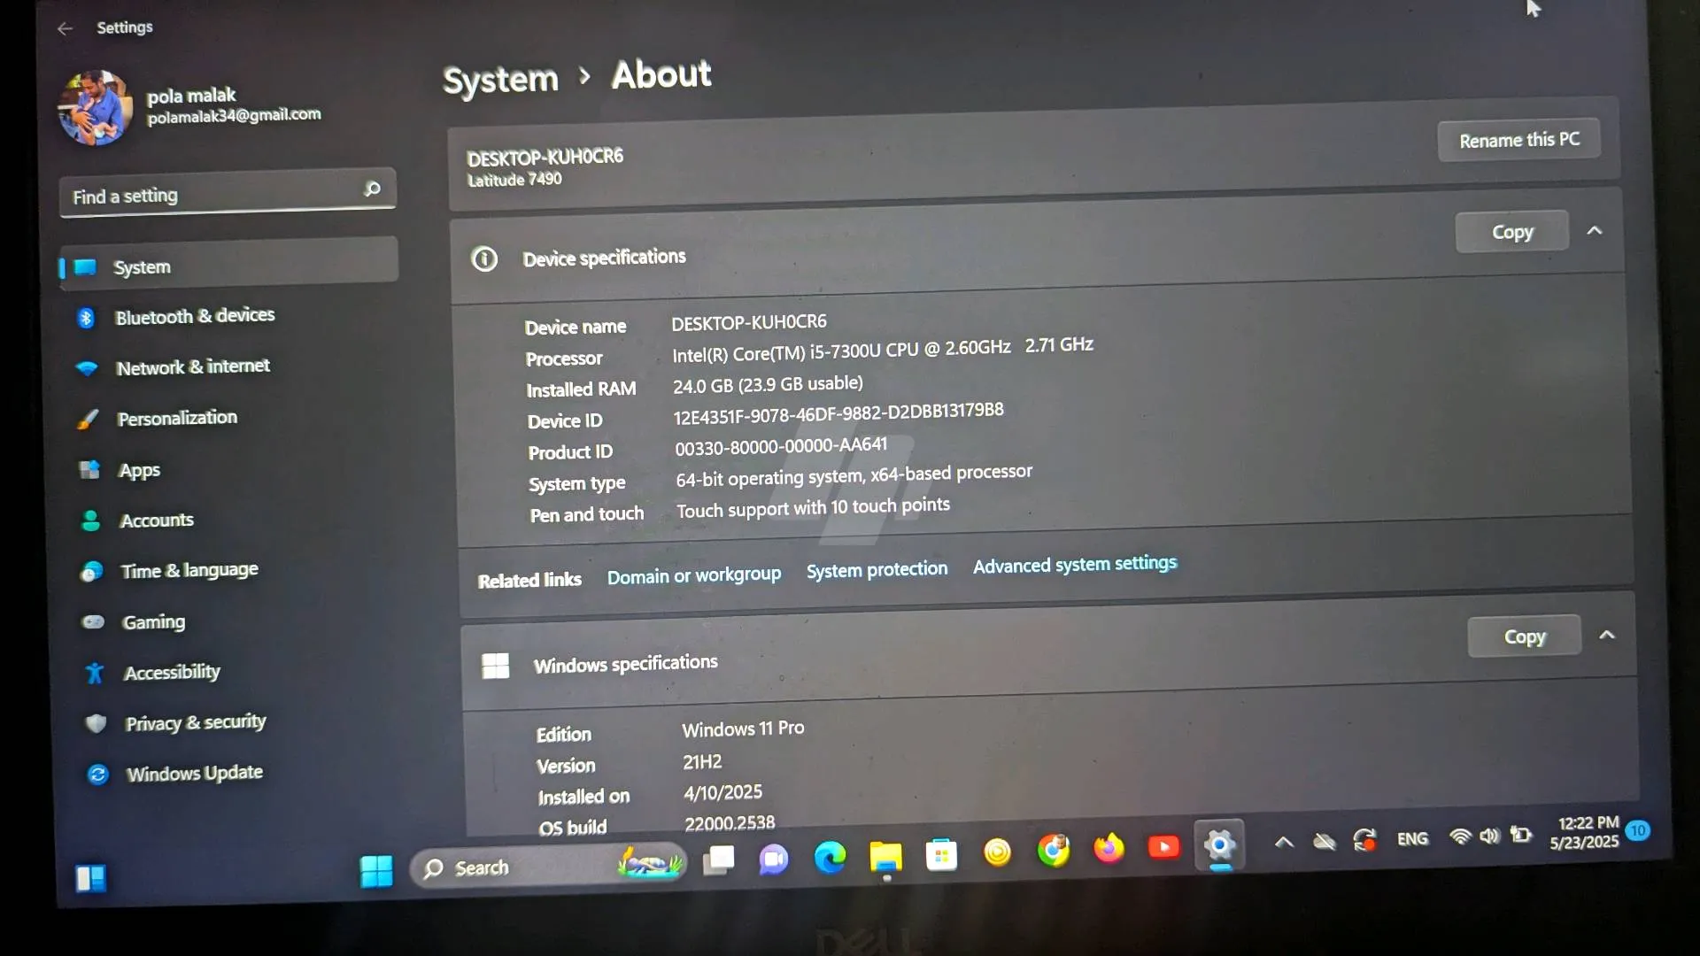Go back using the Settings back arrow
The width and height of the screenshot is (1700, 956).
pyautogui.click(x=65, y=28)
